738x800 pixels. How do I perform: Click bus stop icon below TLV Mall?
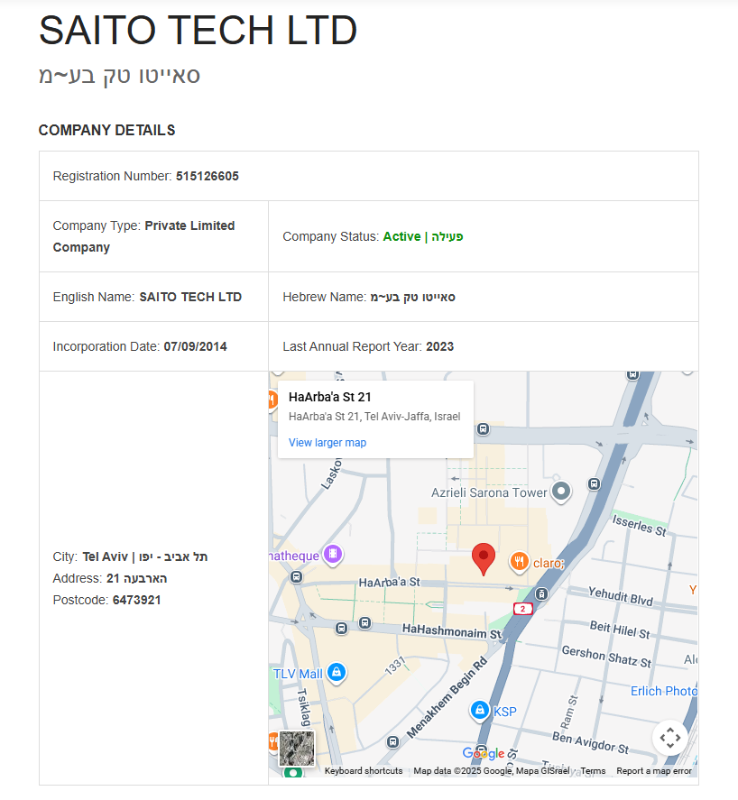pos(392,741)
